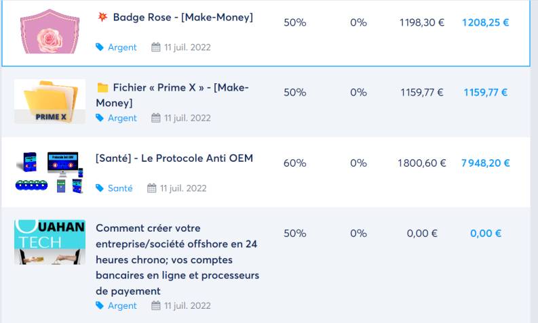Click calendar icon in Prime X row
Viewport: 538px width, 323px height.
point(155,118)
